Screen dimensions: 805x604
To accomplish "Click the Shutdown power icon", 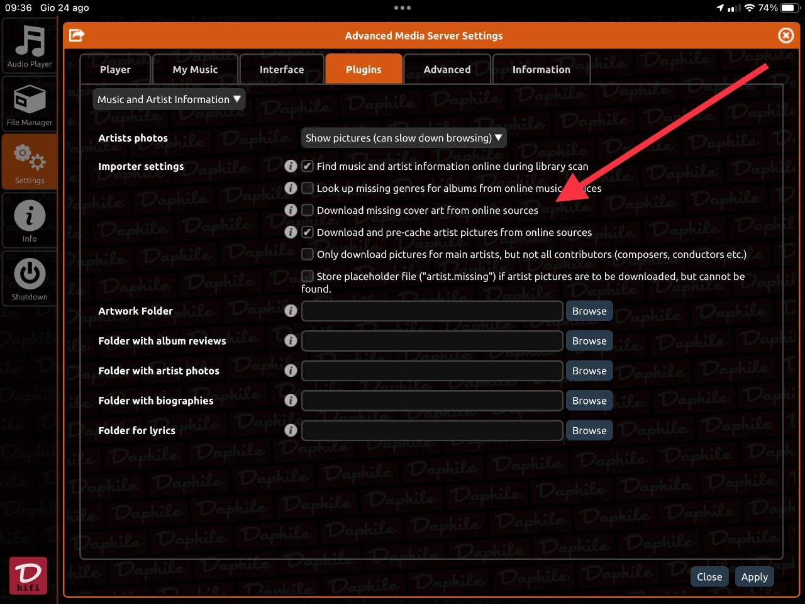I will tap(29, 279).
